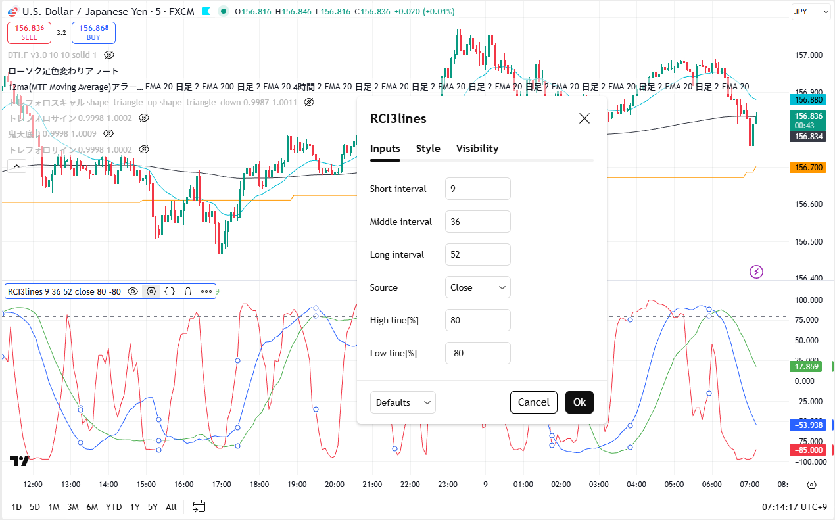Click the go to date calendar icon
The width and height of the screenshot is (835, 520).
pos(199,507)
